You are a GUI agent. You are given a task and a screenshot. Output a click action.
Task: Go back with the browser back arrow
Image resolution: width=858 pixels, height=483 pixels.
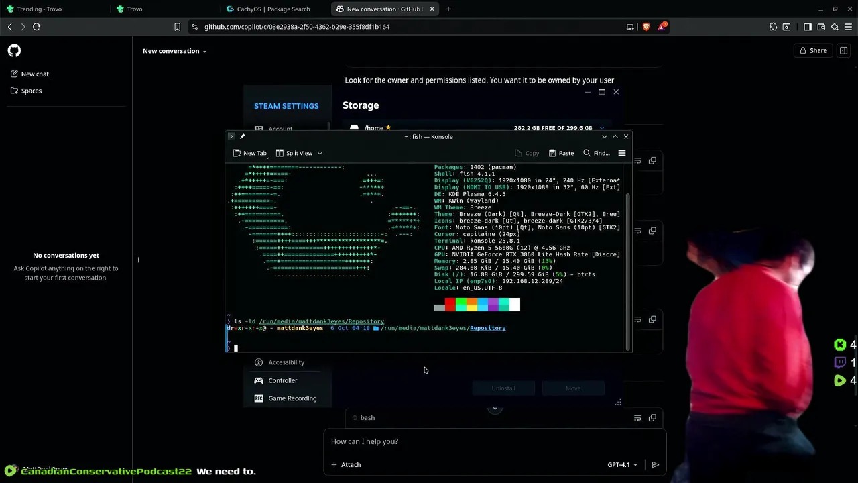(9, 27)
